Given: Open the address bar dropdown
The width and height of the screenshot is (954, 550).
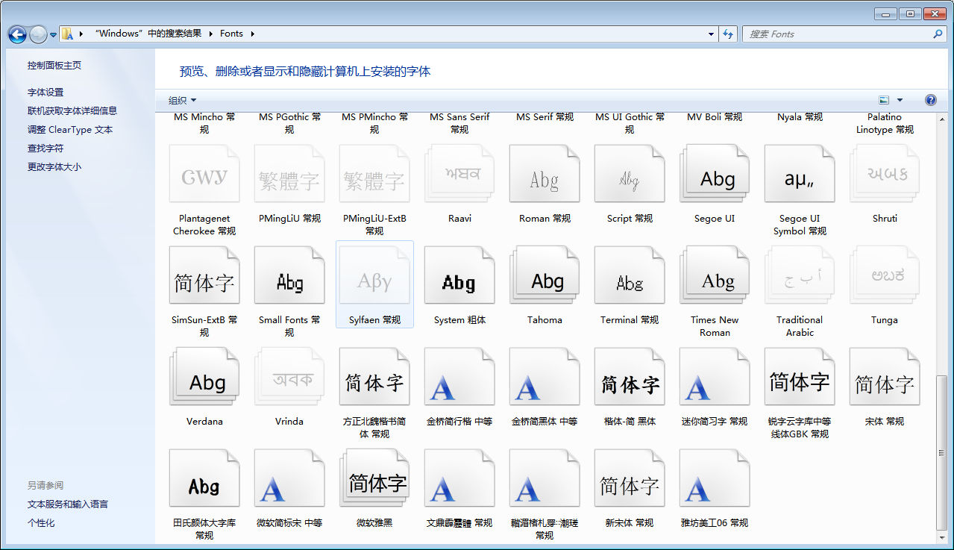Looking at the screenshot, I should 710,34.
